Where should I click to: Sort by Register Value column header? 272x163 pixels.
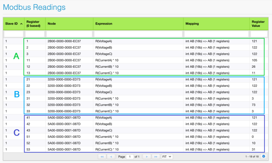click(257, 24)
